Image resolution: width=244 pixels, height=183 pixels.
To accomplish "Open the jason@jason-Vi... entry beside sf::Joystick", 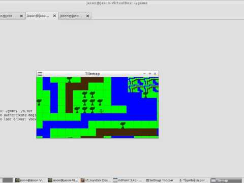I will point(63,180).
